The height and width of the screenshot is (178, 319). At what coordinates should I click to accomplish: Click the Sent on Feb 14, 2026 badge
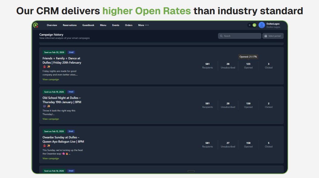tap(54, 171)
